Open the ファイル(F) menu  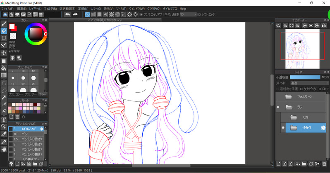[x=7, y=9]
